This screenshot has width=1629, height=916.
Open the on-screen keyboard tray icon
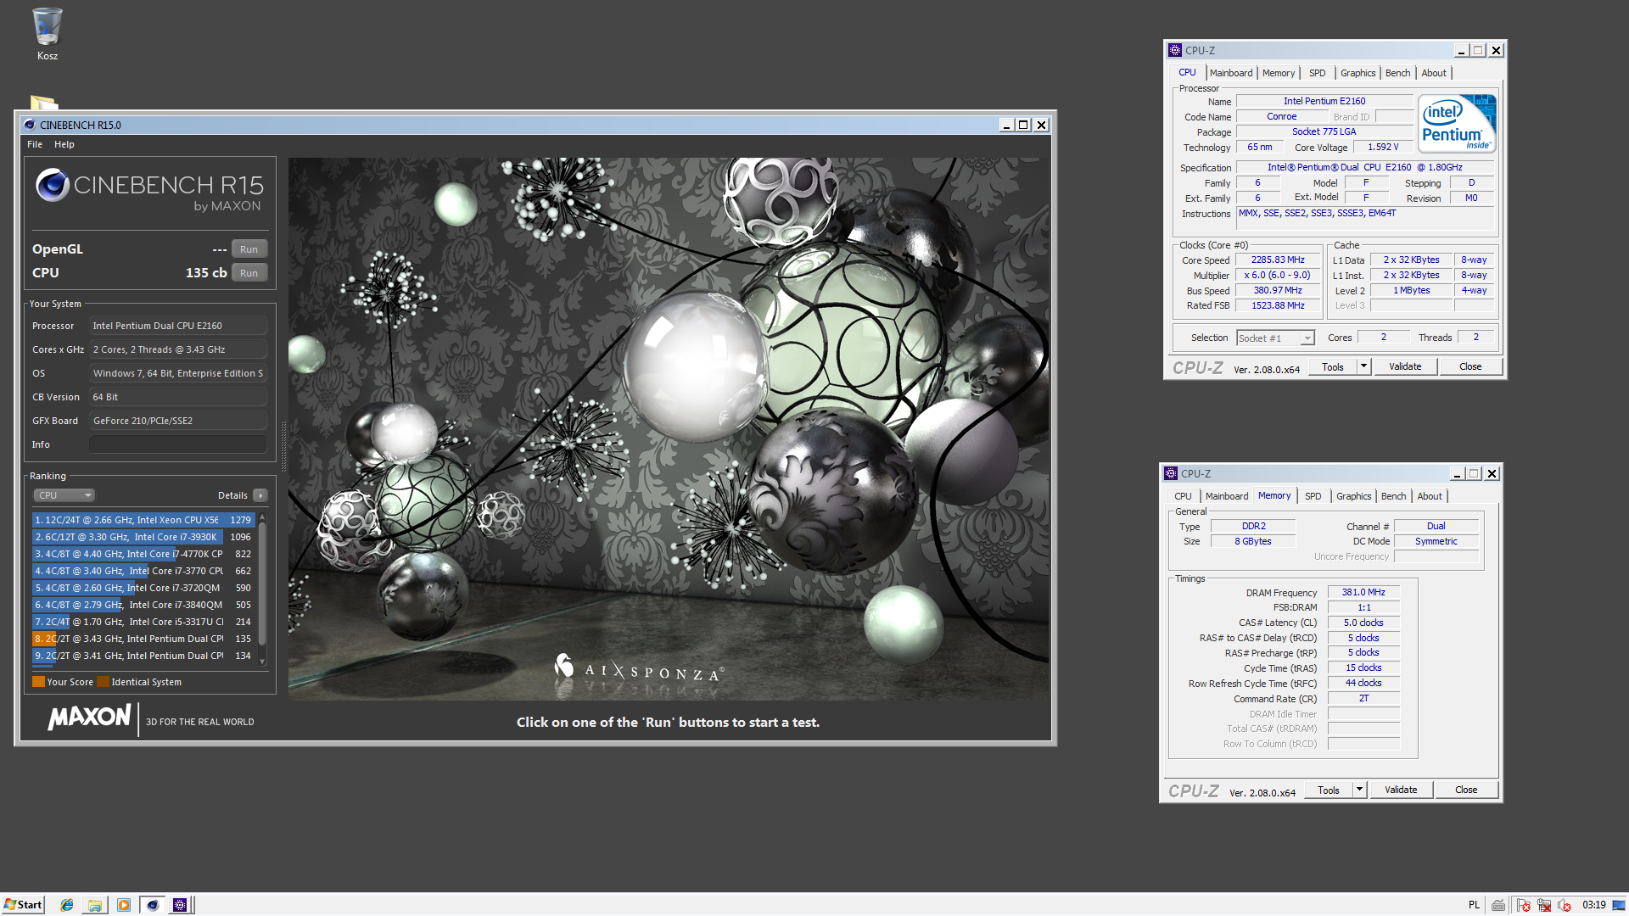point(1498,905)
